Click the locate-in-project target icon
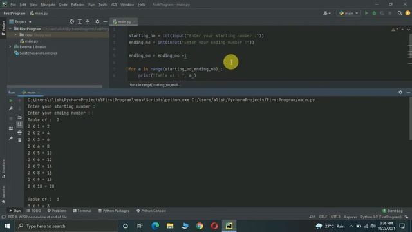The image size is (412, 232). (71, 21)
